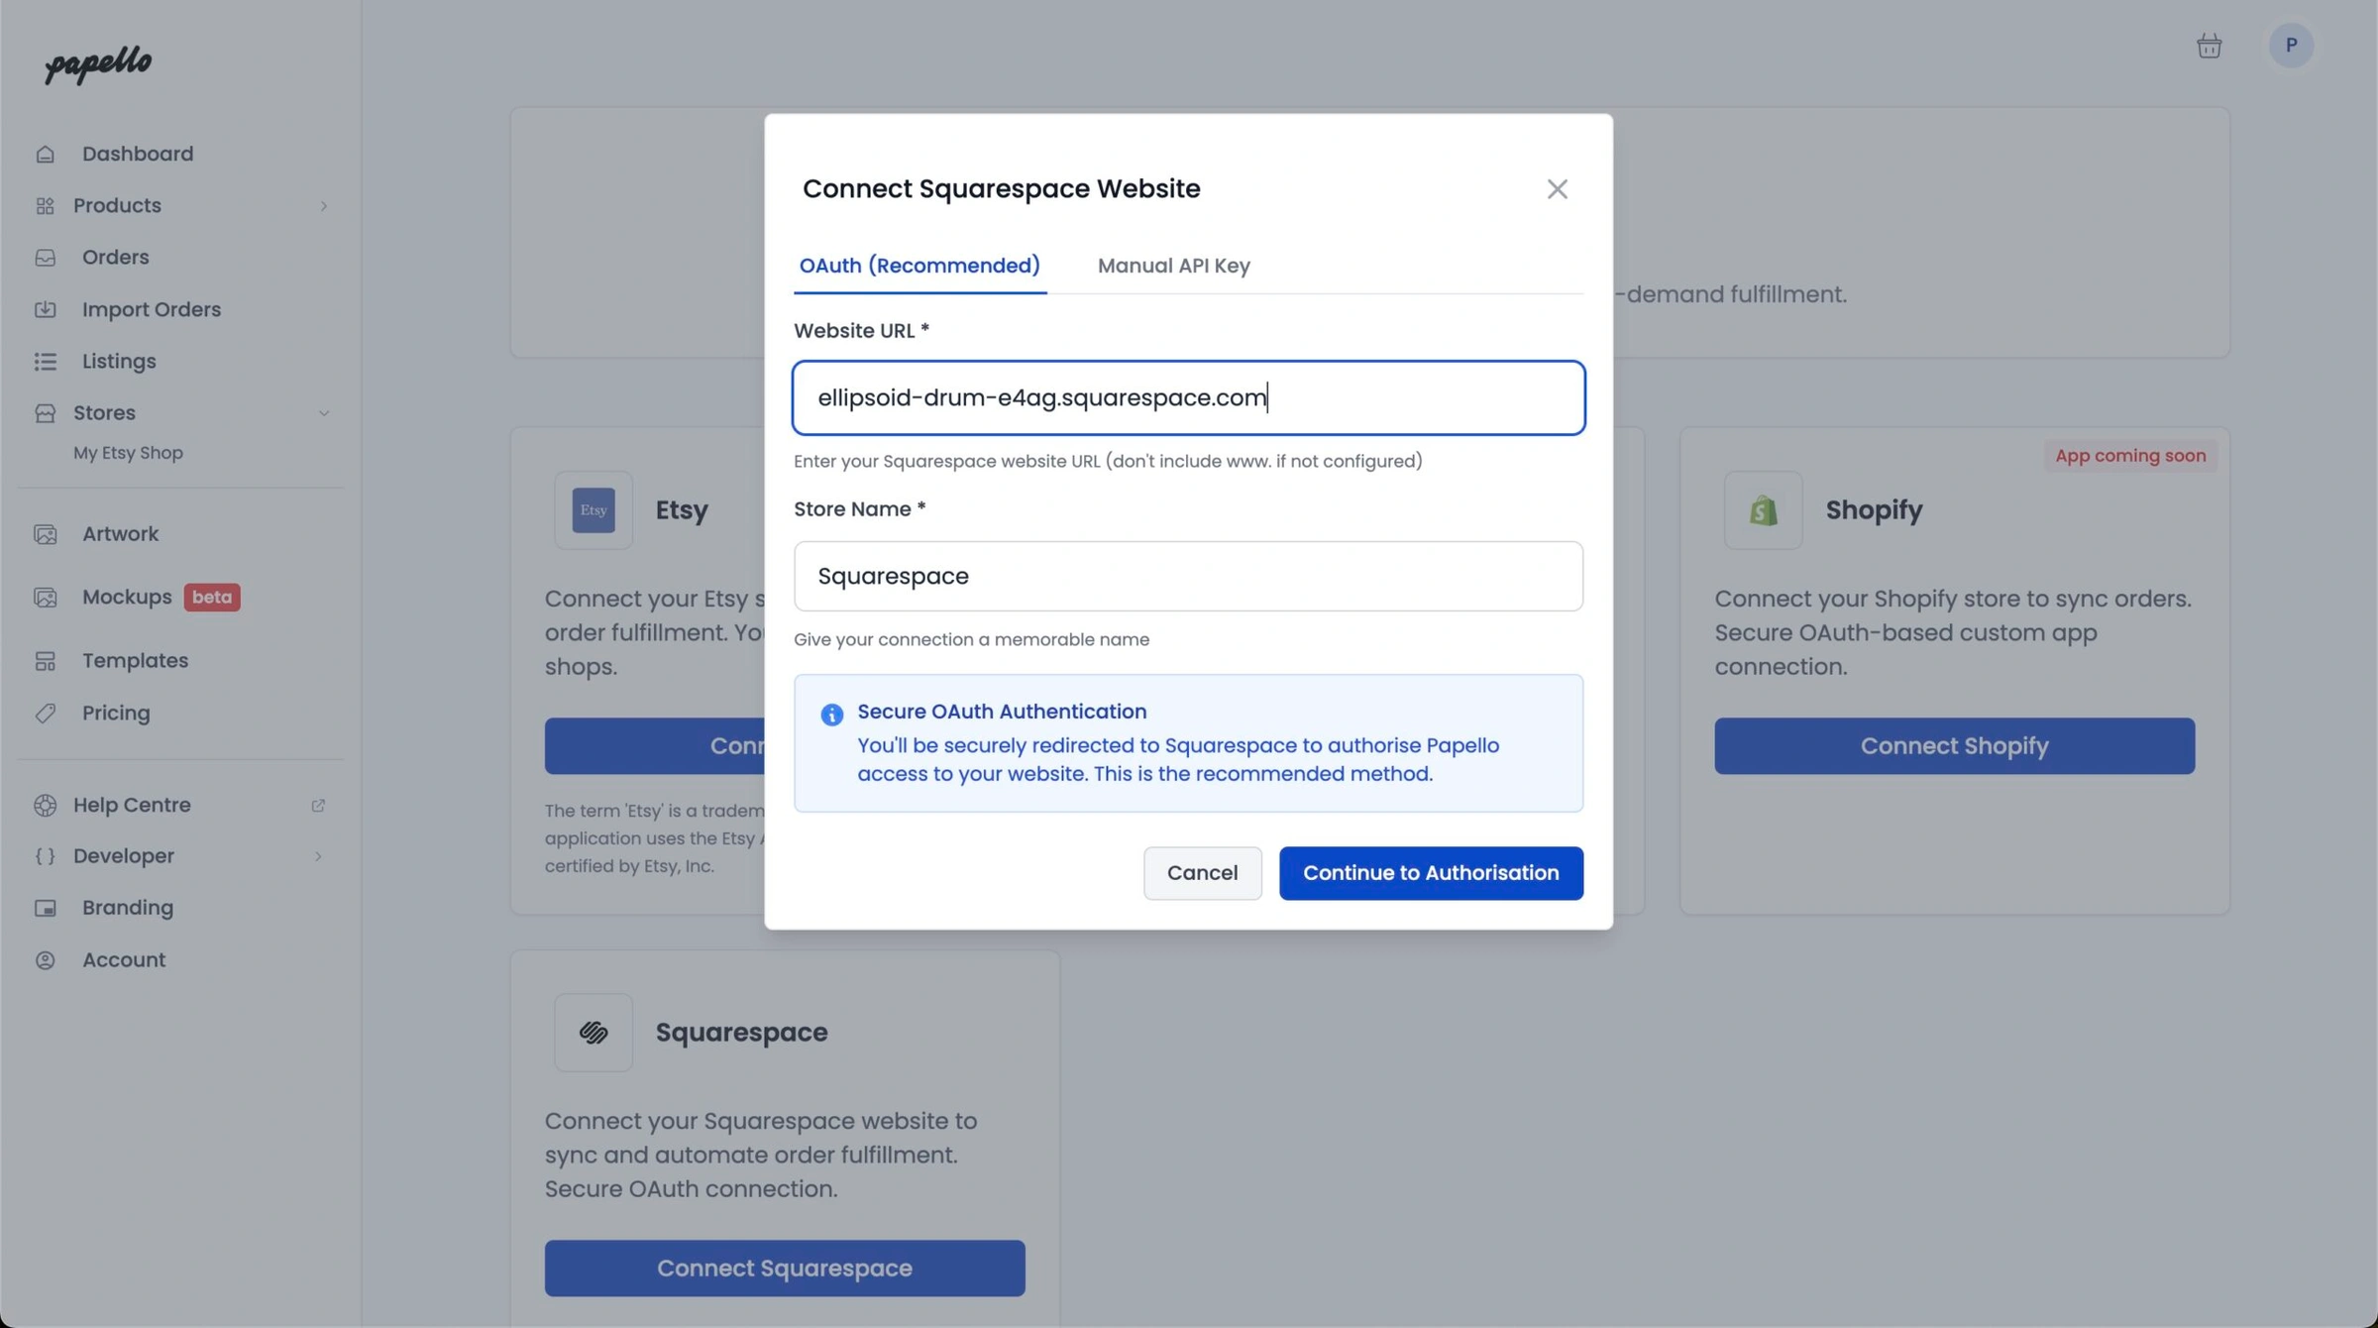The width and height of the screenshot is (2378, 1328).
Task: Expand the Developer submenu chevron
Action: click(x=318, y=856)
